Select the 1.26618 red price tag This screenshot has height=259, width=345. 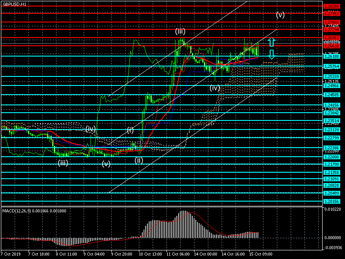(332, 46)
